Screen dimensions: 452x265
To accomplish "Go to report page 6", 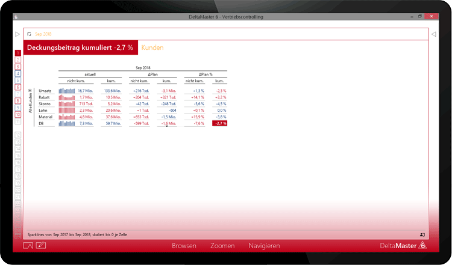I will click(18, 87).
